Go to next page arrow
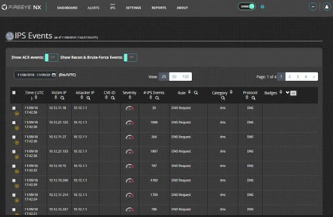 [314, 77]
